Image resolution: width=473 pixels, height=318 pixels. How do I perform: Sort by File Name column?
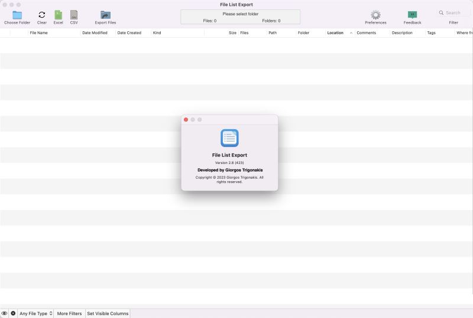38,33
